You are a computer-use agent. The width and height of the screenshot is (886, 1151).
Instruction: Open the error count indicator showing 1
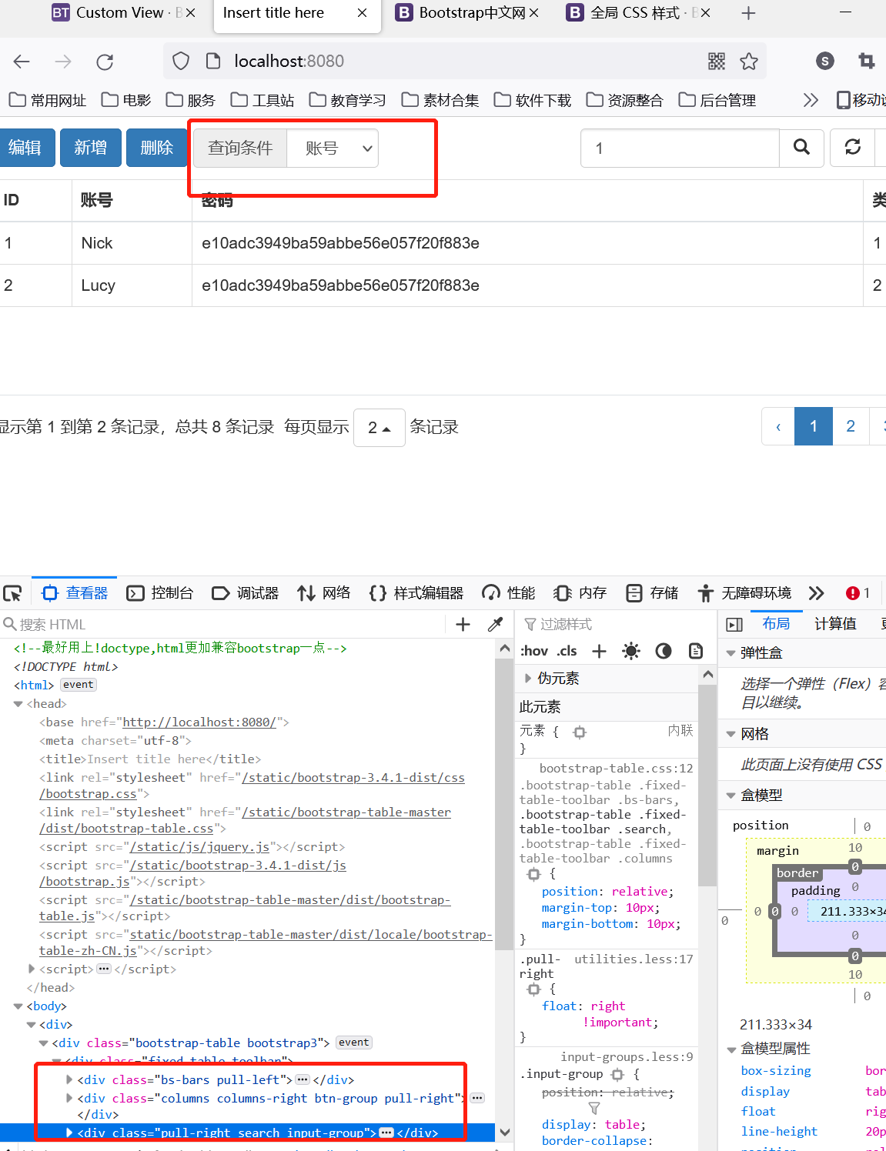tap(858, 593)
